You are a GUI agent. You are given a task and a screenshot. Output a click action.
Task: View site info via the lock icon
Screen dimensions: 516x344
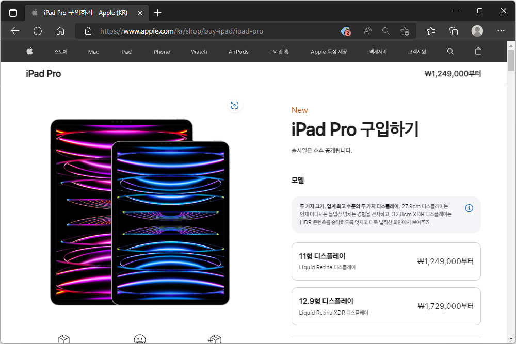(88, 31)
